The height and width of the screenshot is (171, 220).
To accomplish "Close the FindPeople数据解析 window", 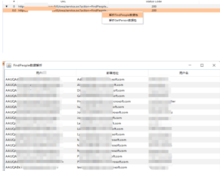I will coord(214,65).
